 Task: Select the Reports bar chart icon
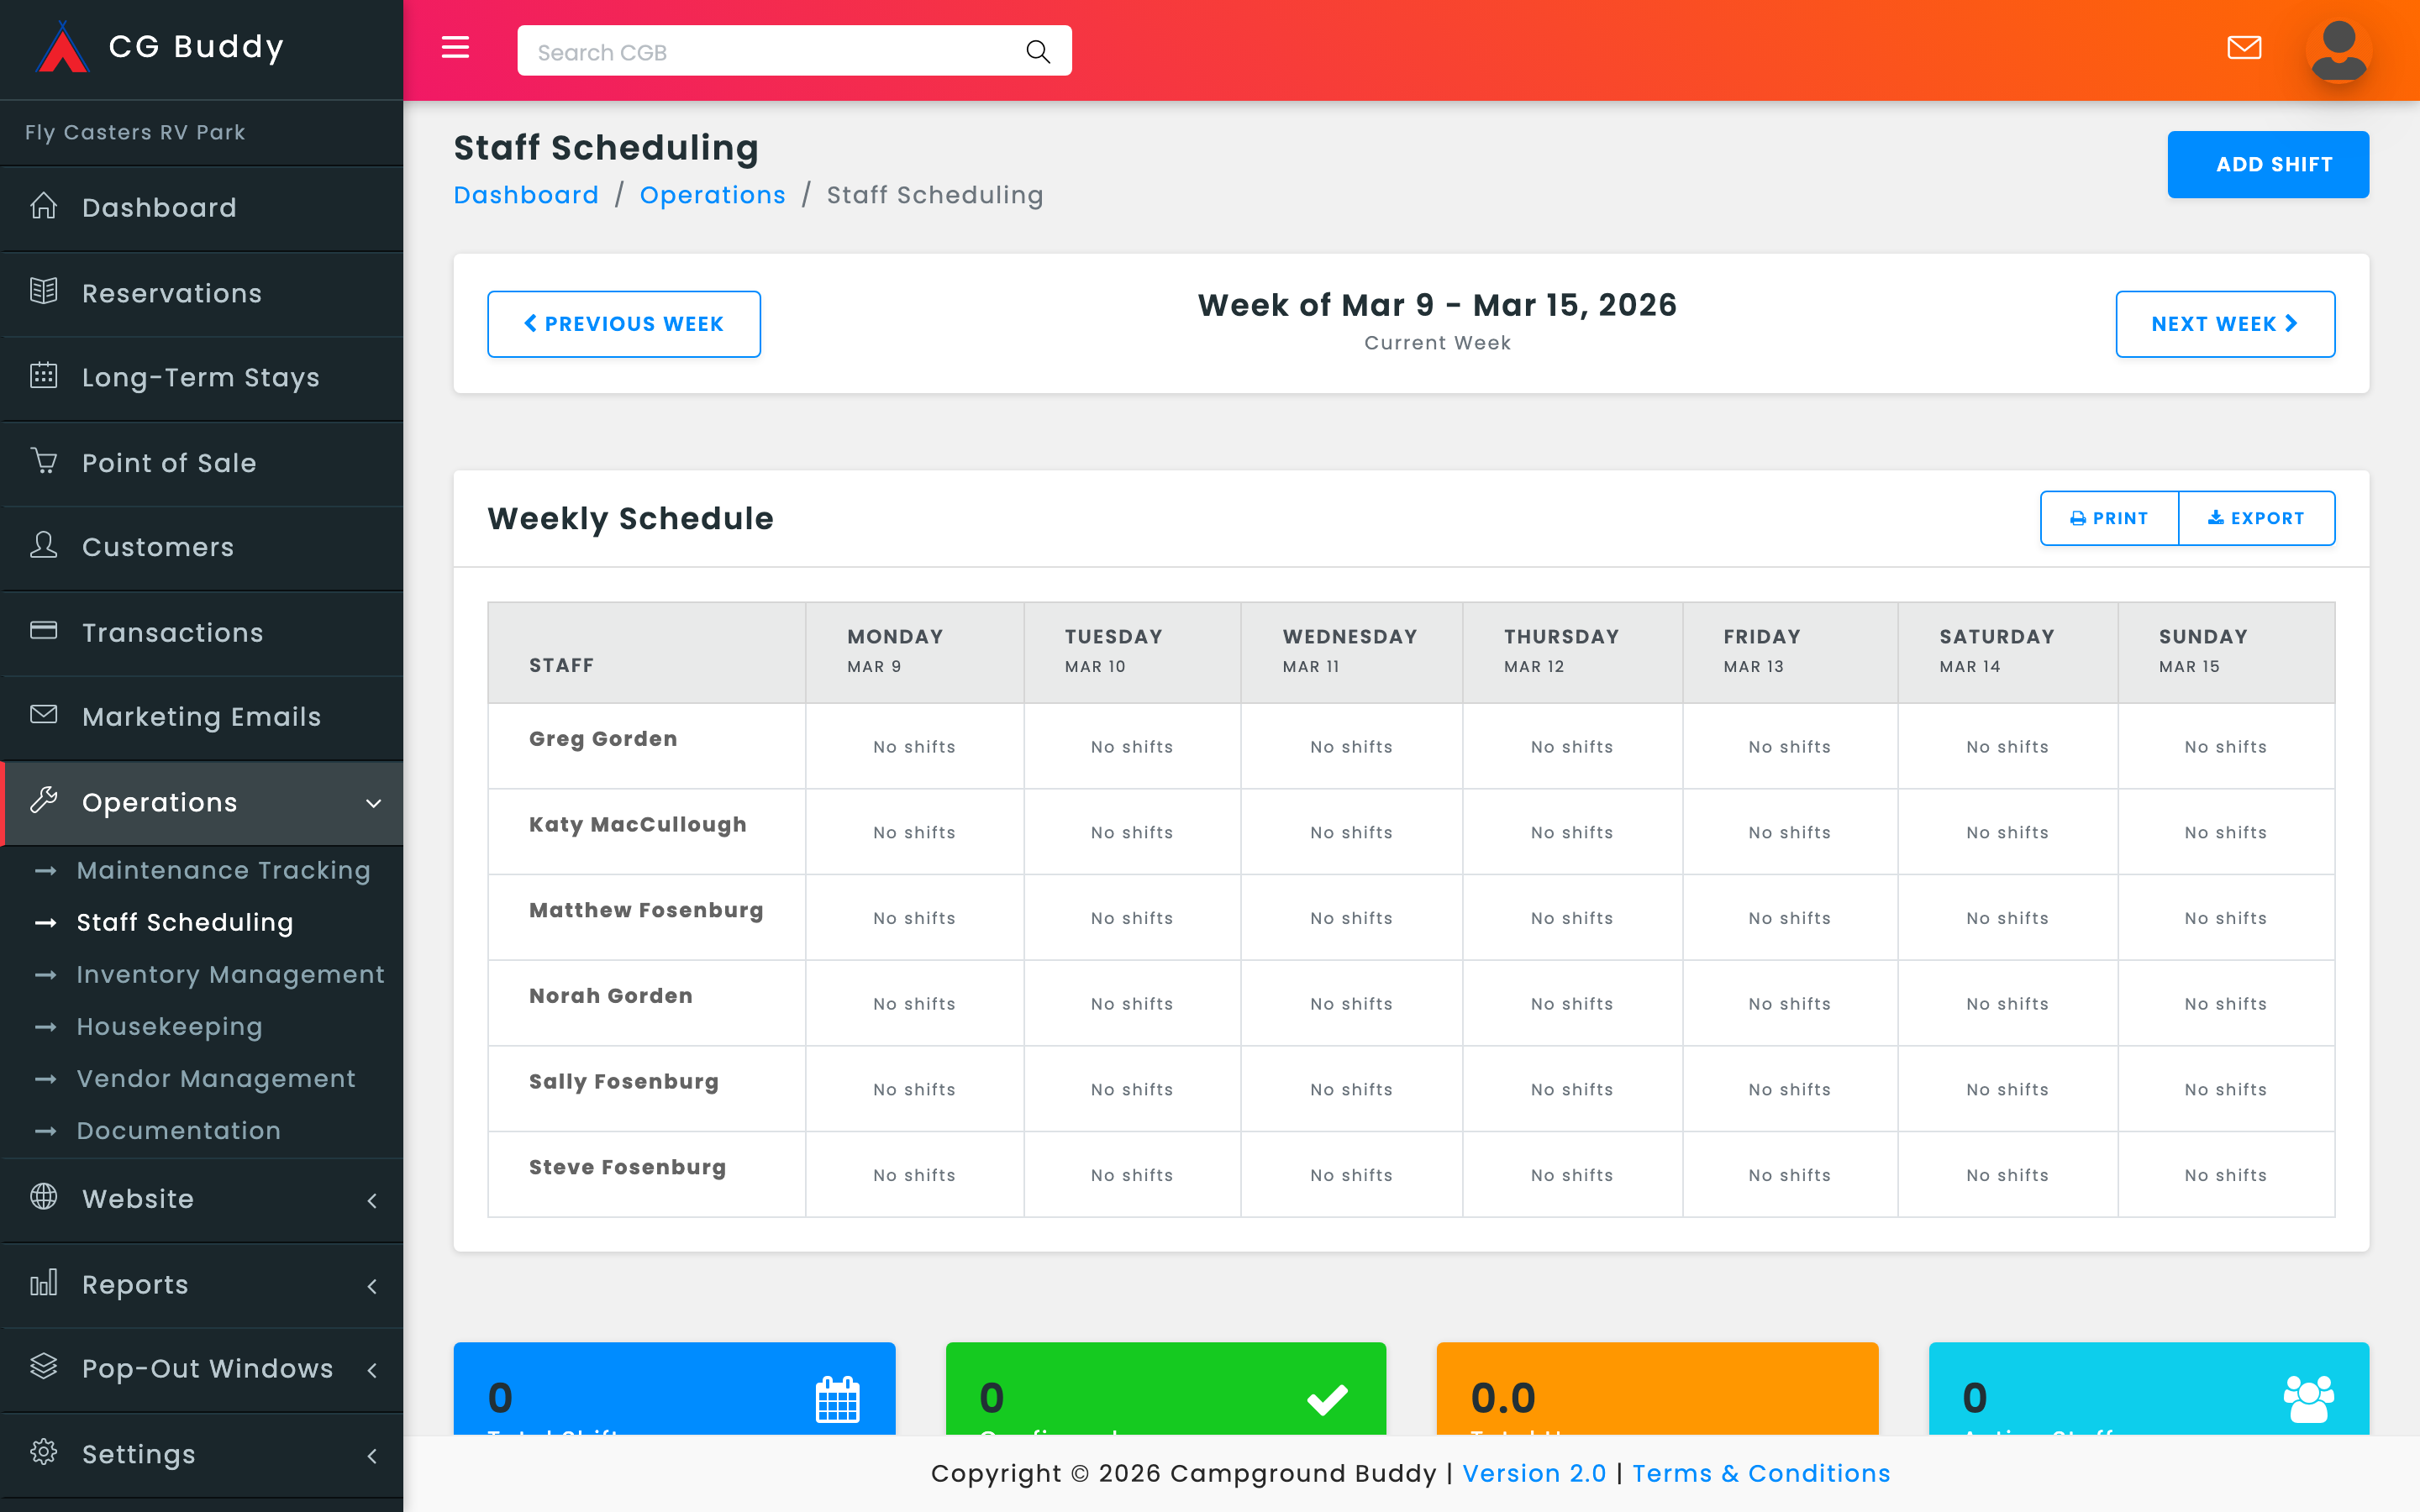click(44, 1284)
